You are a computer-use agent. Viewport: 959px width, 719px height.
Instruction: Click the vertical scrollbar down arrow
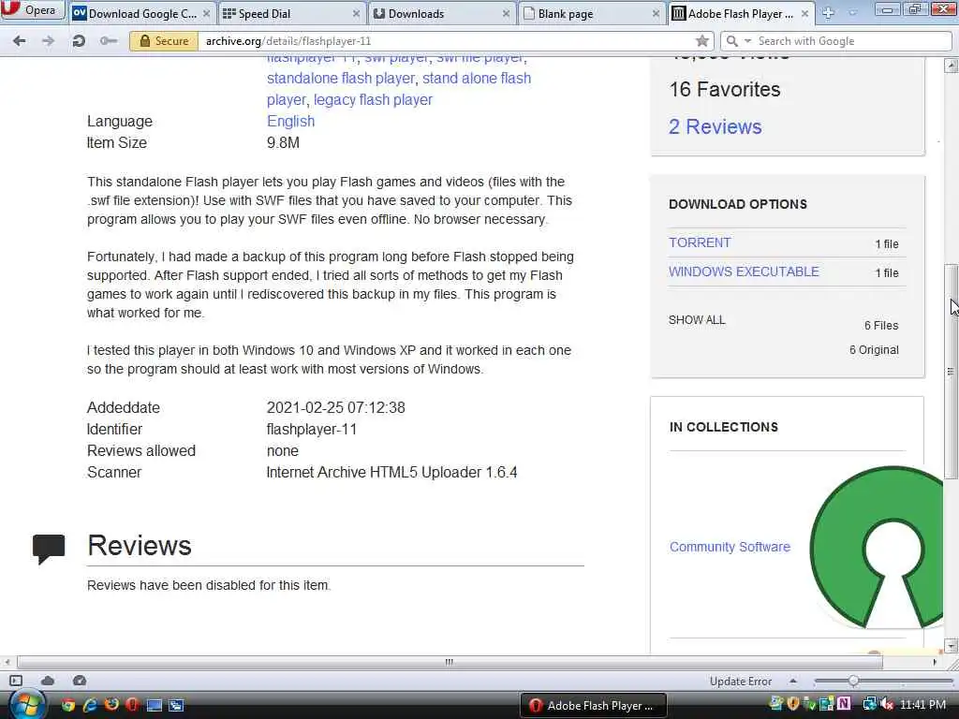951,646
